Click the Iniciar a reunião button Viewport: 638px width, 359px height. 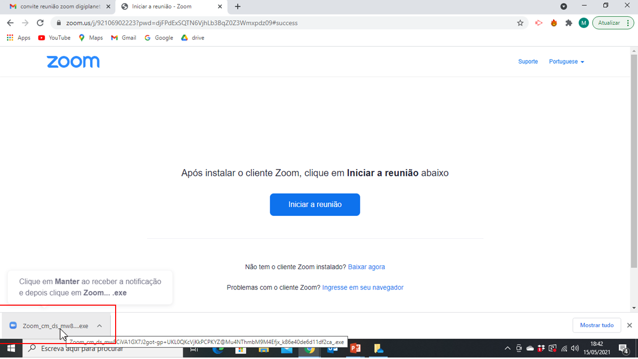315,204
